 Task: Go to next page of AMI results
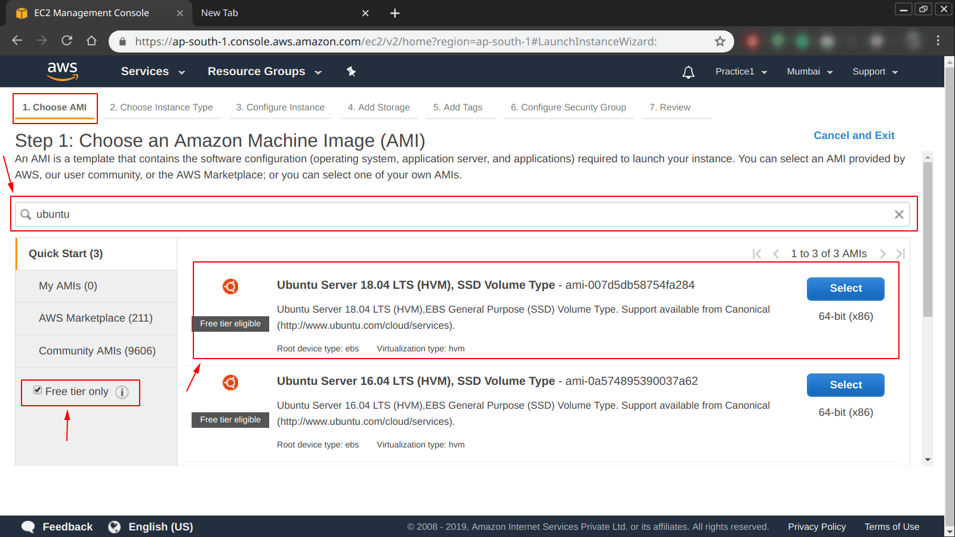[x=883, y=254]
